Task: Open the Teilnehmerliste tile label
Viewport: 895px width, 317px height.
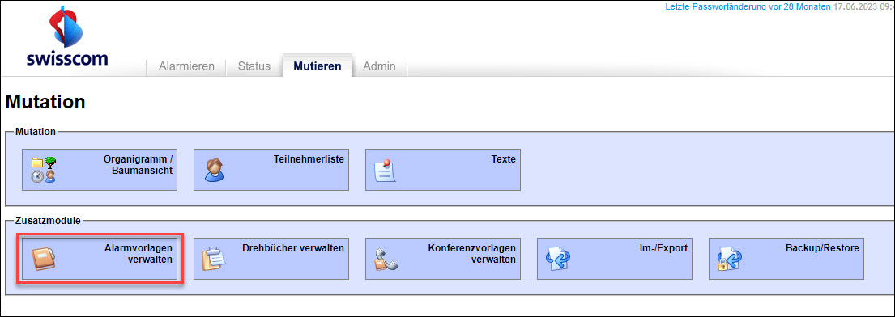Action: [x=309, y=159]
